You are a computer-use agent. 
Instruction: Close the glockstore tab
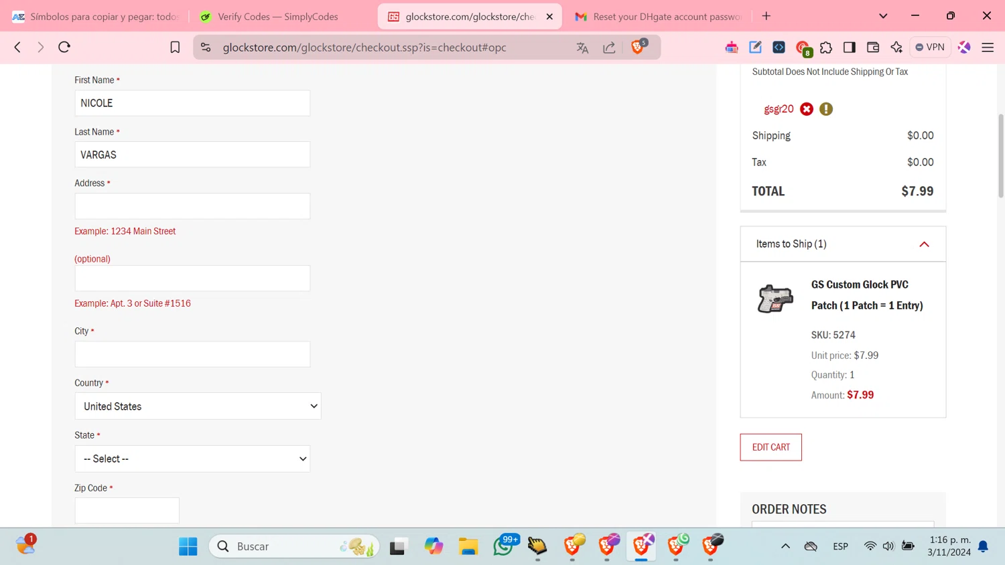549,17
